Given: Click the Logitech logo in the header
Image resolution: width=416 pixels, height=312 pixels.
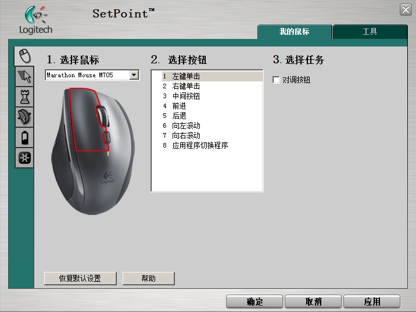Looking at the screenshot, I should point(36,20).
